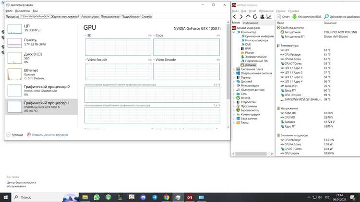
Task: Click the forward arrow in AIDA64
Action: click(x=241, y=16)
